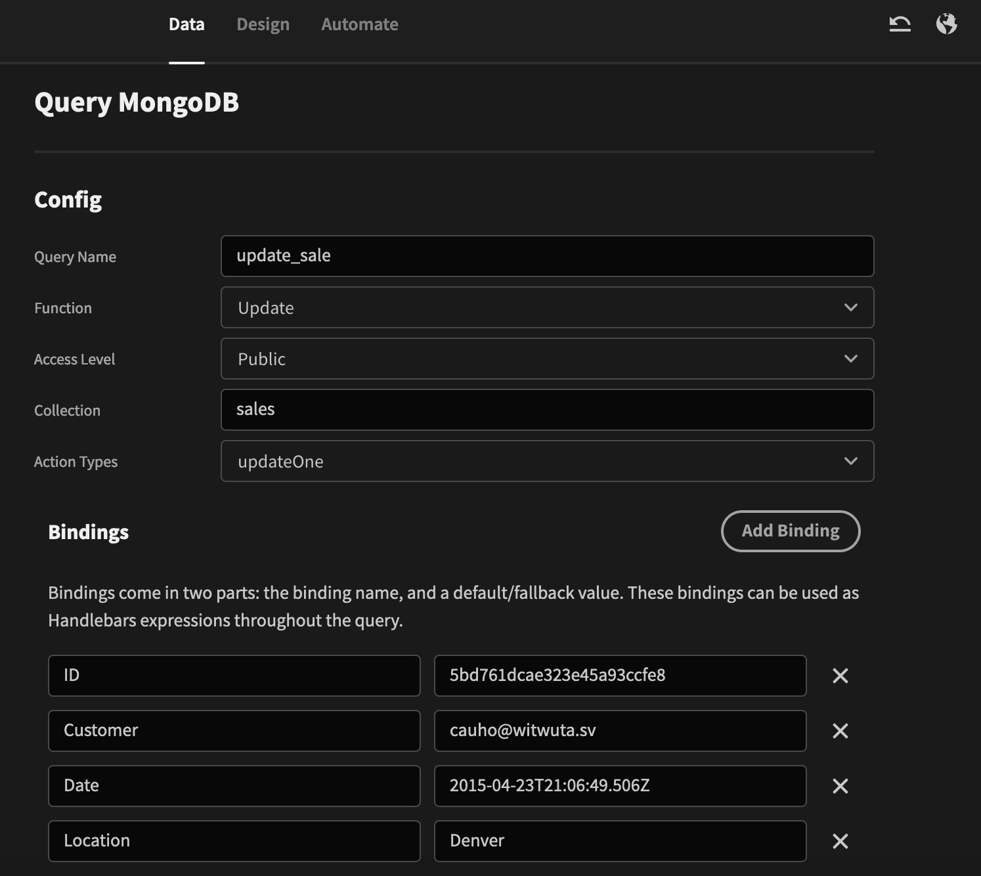Click the Collection label
The image size is (981, 876).
67,410
